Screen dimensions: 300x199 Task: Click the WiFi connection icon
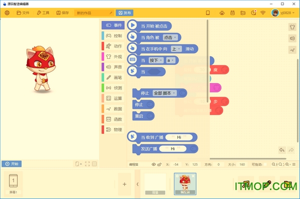pyautogui.click(x=263, y=13)
